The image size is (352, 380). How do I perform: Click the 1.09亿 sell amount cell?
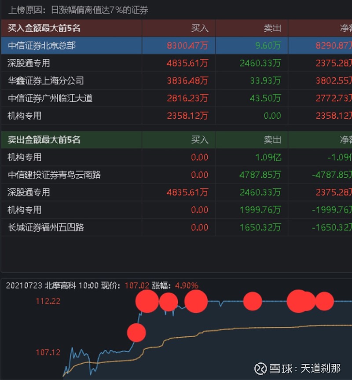point(268,157)
